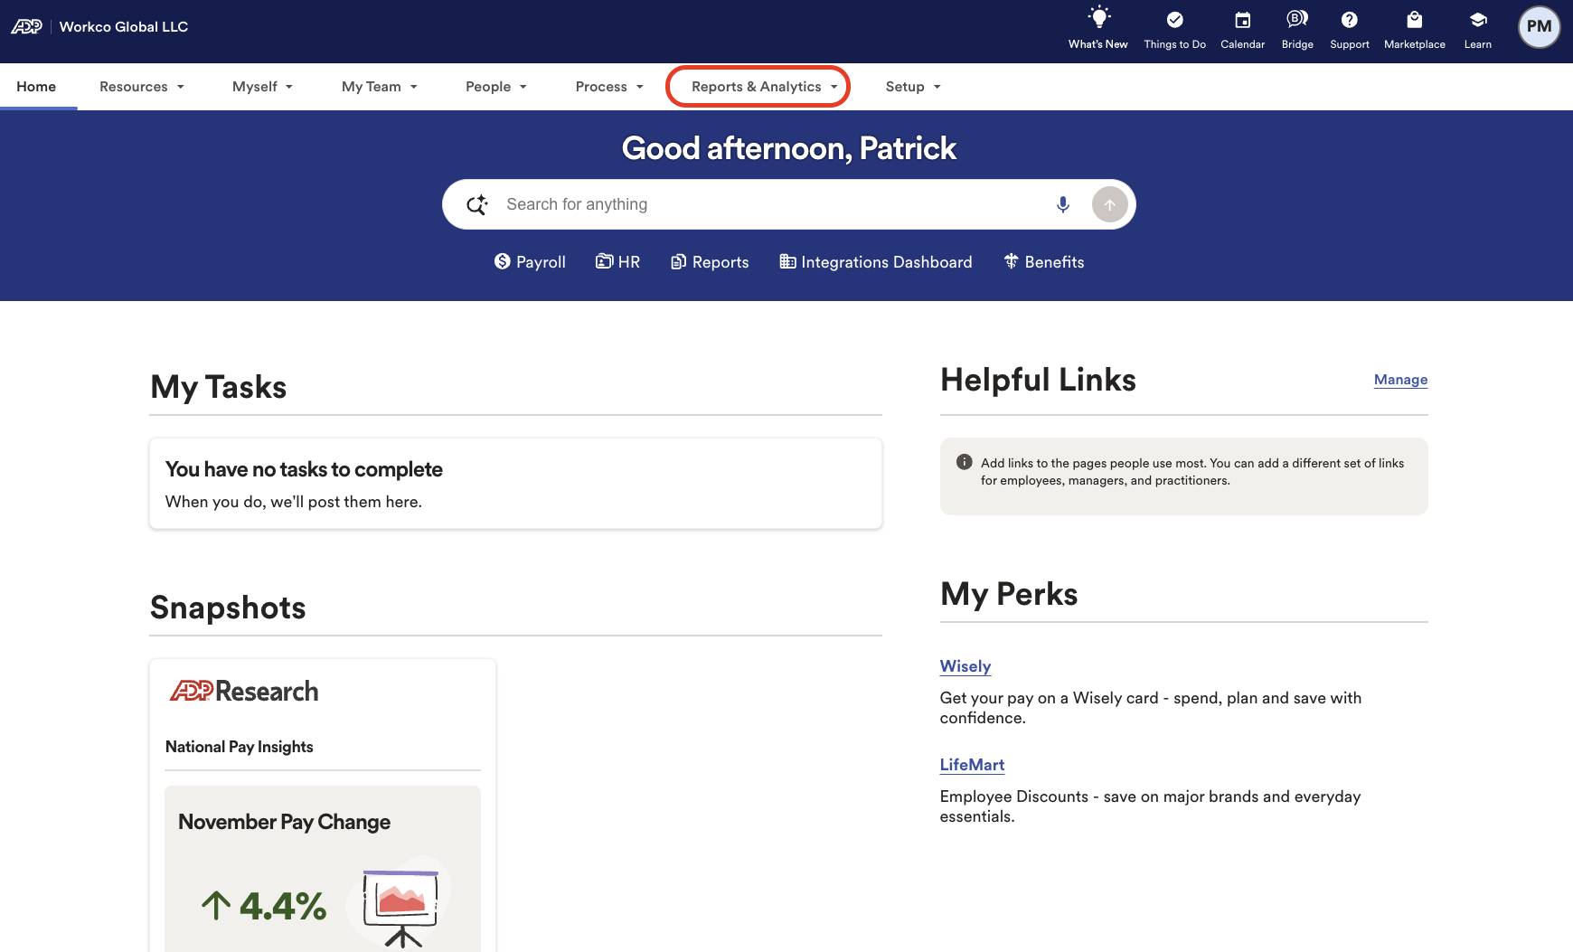Expand the Reports & Analytics menu
This screenshot has height=952, width=1573.
[765, 87]
